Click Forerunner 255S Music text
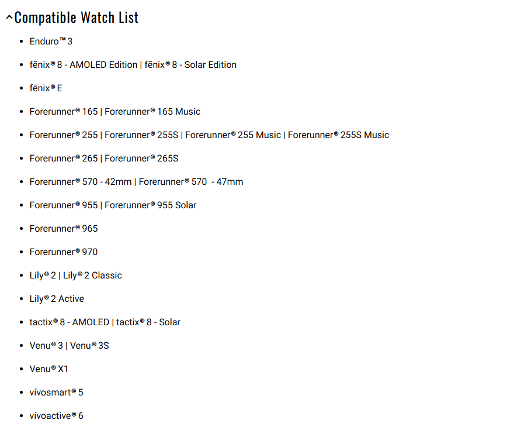 coord(338,135)
